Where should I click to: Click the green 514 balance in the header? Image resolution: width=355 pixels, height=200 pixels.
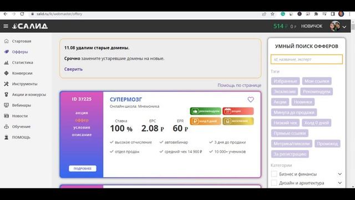tap(278, 26)
